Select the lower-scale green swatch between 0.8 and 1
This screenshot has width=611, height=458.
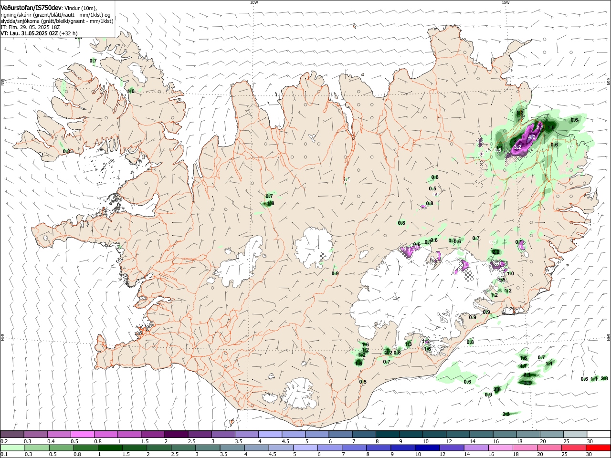click(x=85, y=448)
